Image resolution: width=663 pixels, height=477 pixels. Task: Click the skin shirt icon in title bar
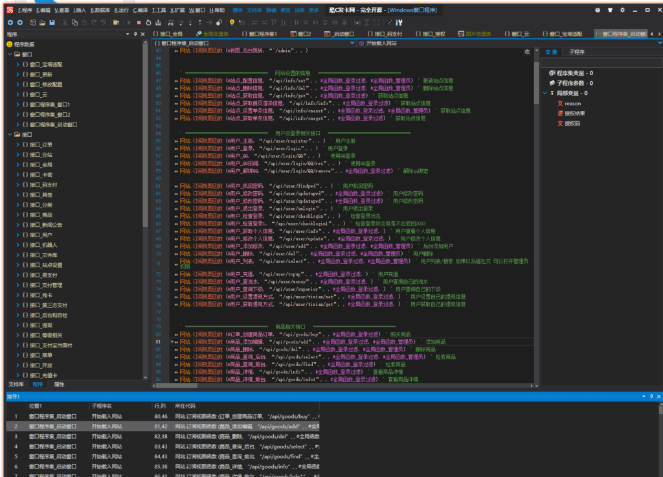[609, 10]
